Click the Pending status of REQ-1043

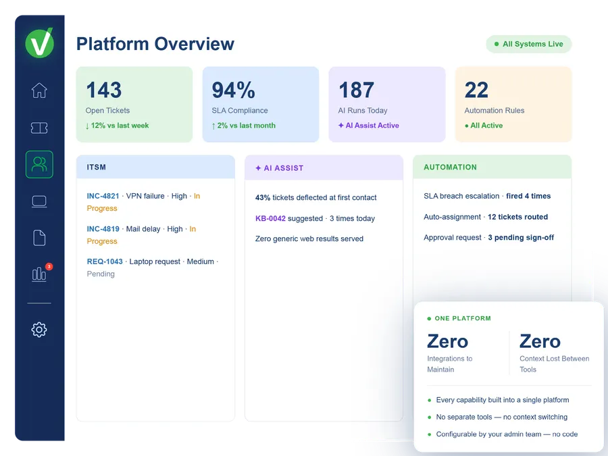(x=101, y=274)
